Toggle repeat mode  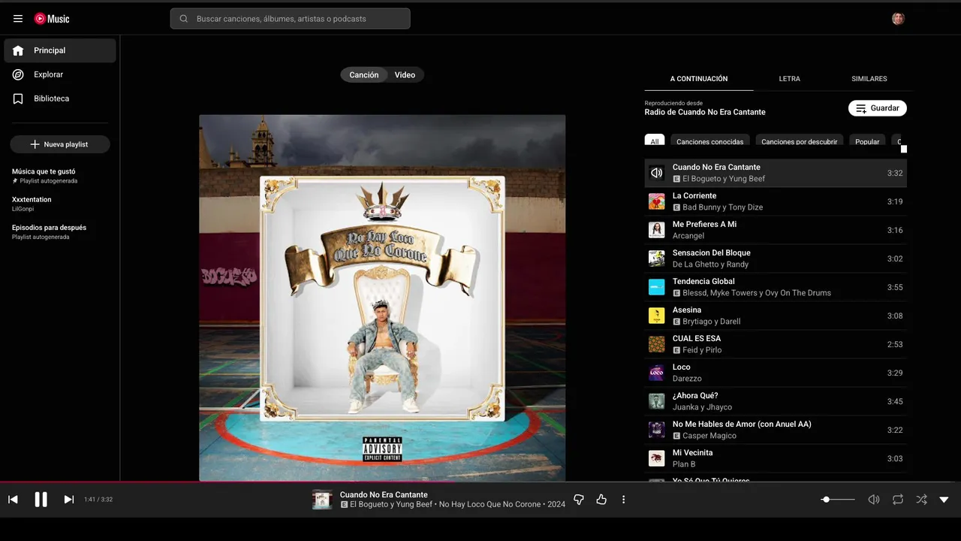[898, 500]
